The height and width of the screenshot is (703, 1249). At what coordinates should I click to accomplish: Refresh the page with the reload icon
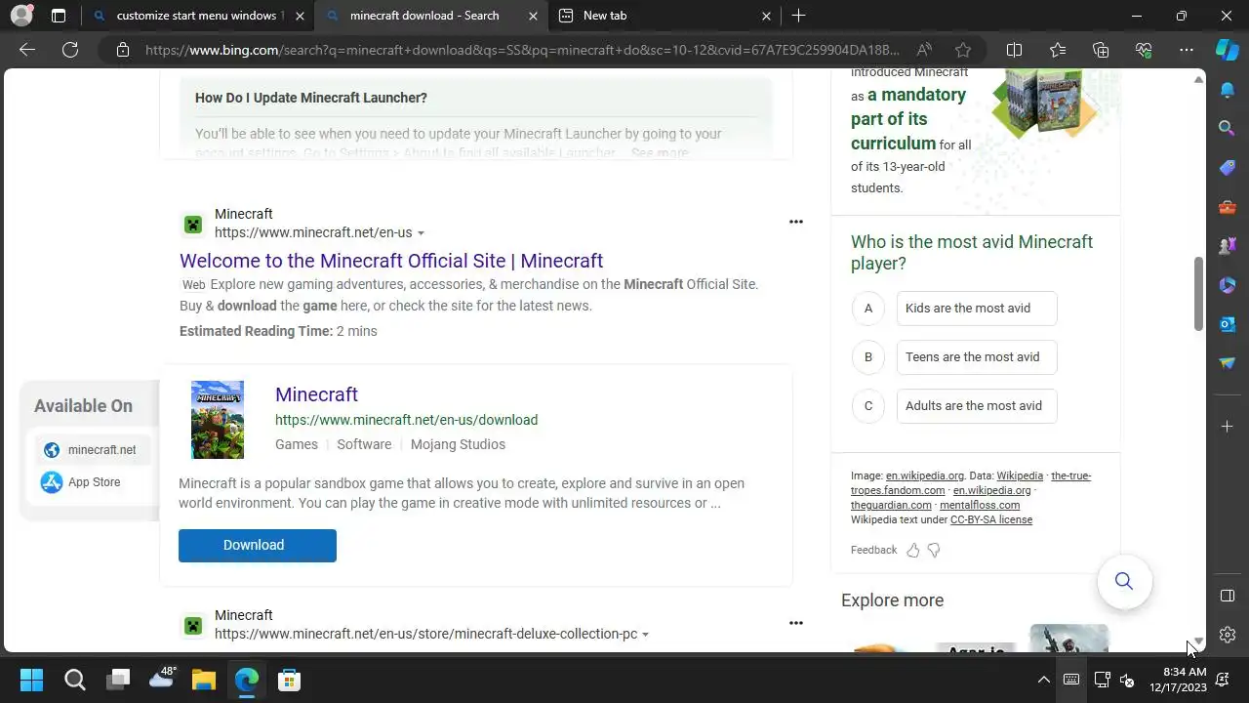pyautogui.click(x=70, y=50)
